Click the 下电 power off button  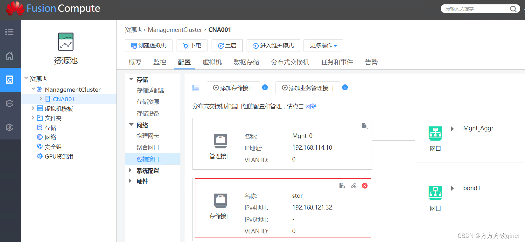pyautogui.click(x=192, y=46)
